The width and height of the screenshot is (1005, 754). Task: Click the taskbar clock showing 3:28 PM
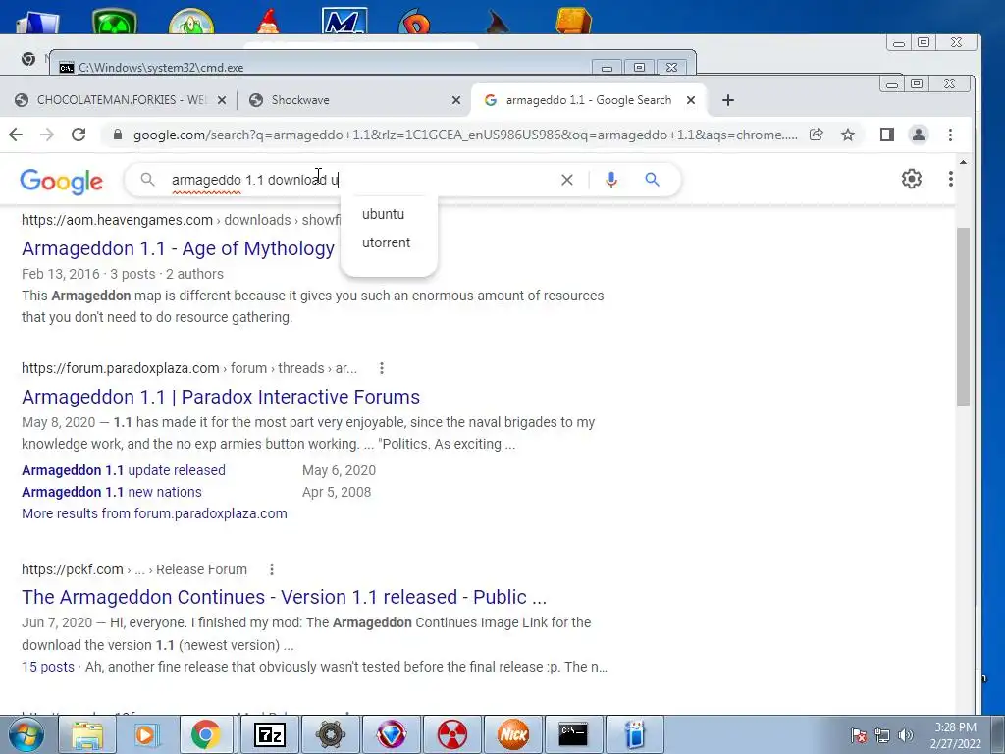pos(956,735)
